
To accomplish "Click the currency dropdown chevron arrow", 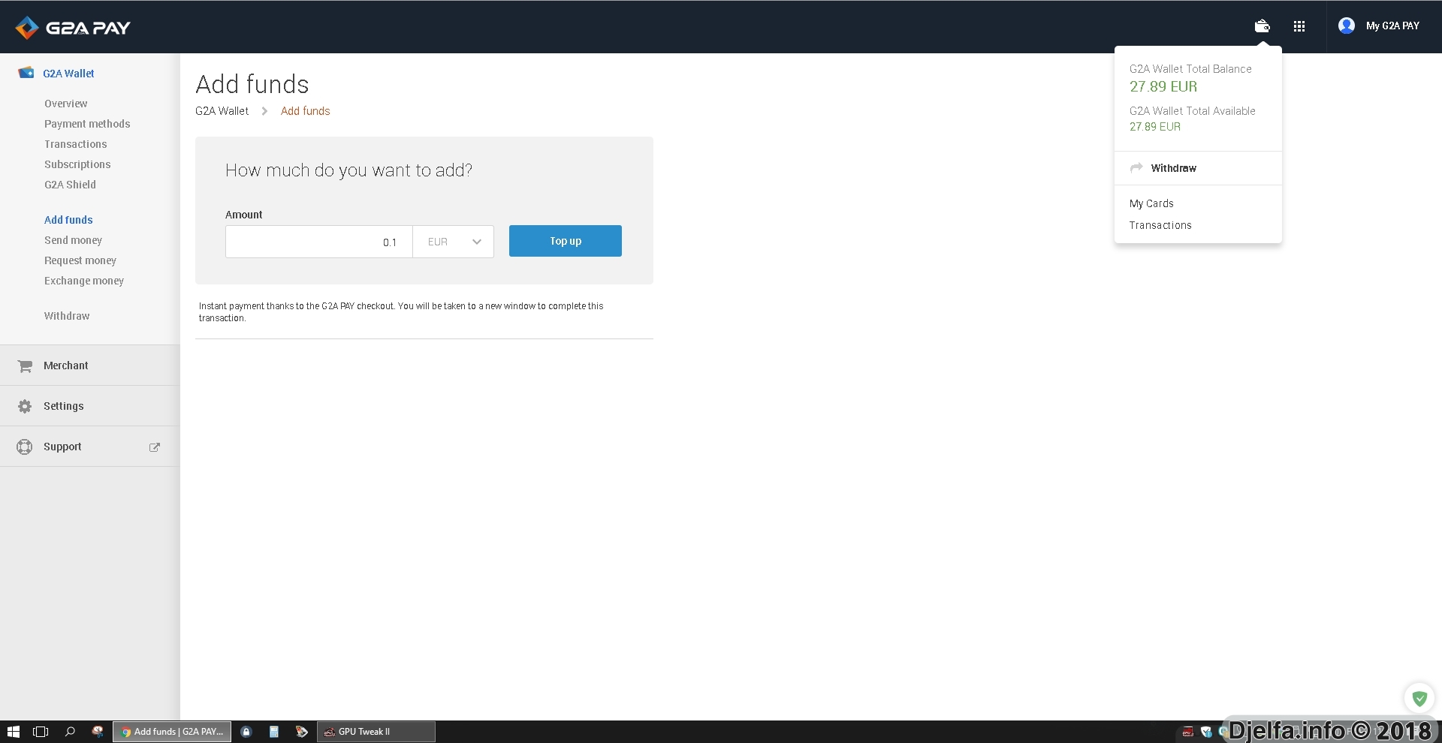I will click(477, 242).
